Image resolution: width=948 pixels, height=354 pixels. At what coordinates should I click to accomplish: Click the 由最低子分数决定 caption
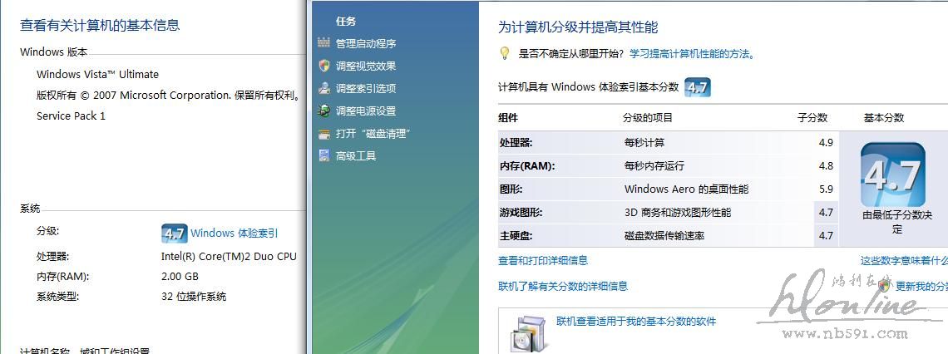point(896,222)
